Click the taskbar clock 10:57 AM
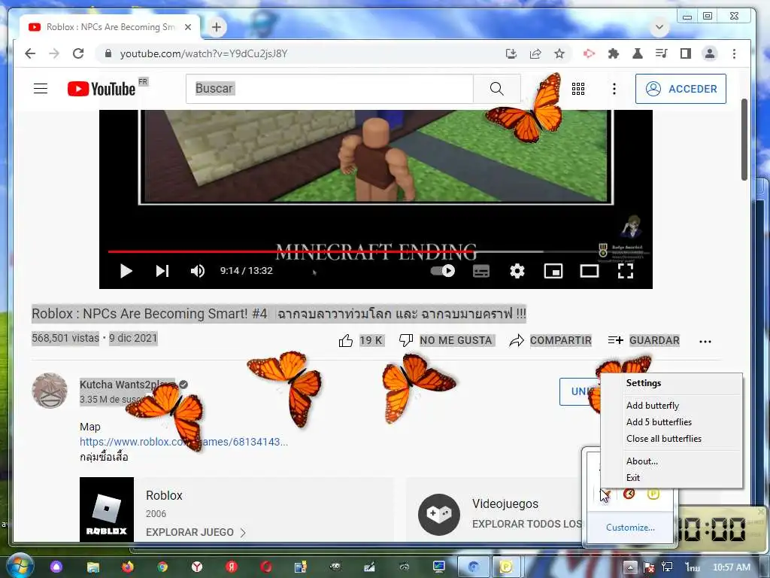Image resolution: width=770 pixels, height=578 pixels. tap(731, 567)
